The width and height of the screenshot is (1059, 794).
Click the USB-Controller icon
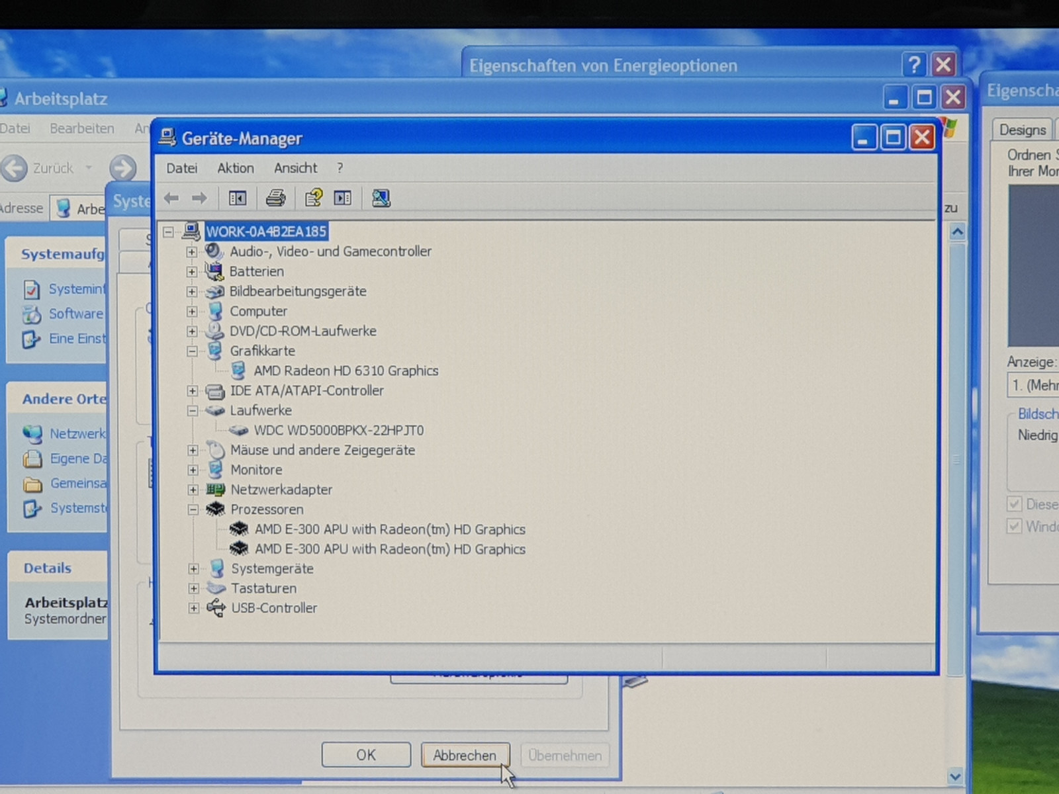[216, 608]
